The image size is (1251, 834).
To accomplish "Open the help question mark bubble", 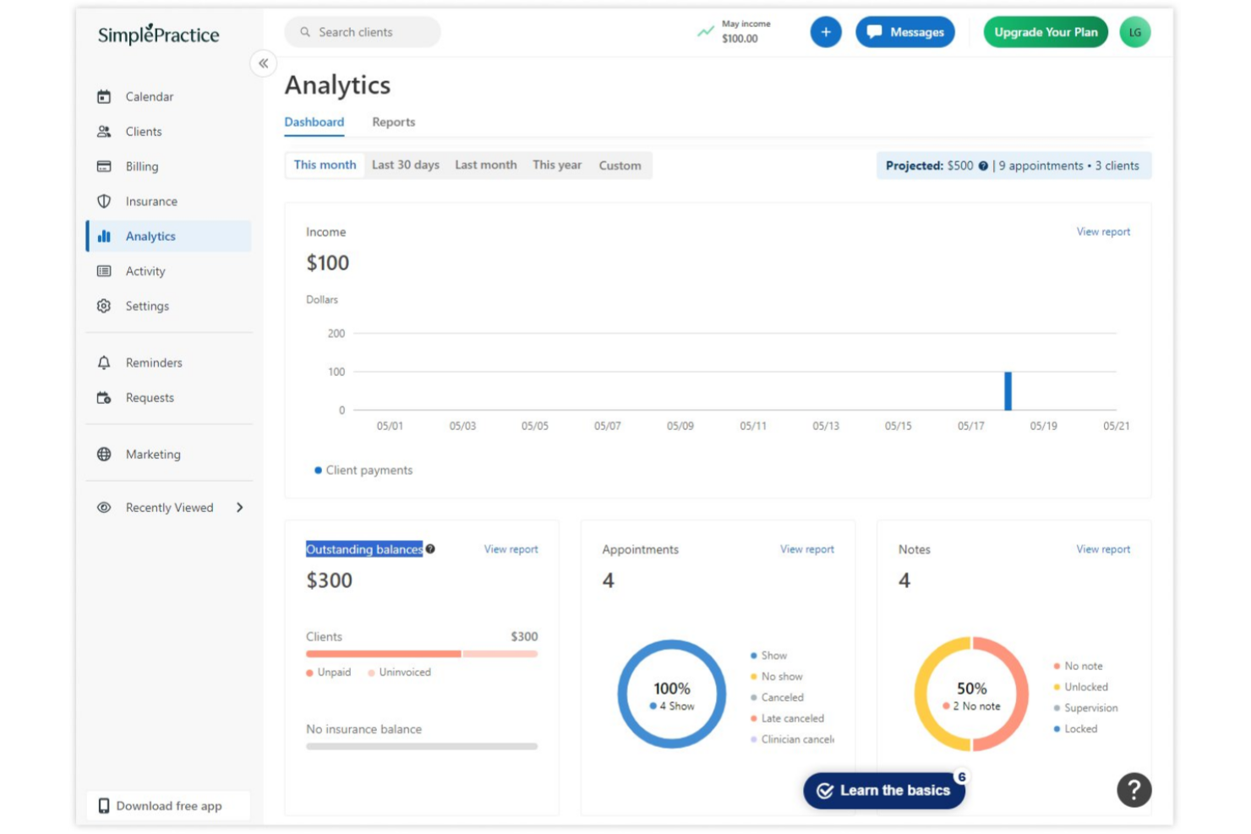I will 1134,790.
